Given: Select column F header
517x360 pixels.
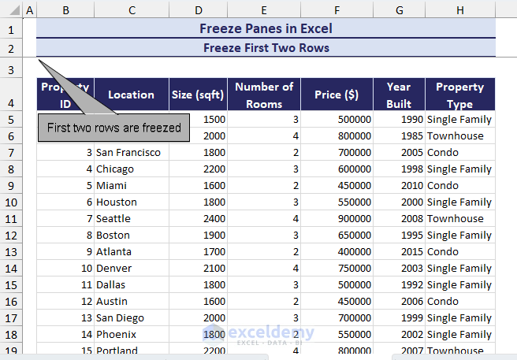Looking at the screenshot, I should coord(337,10).
